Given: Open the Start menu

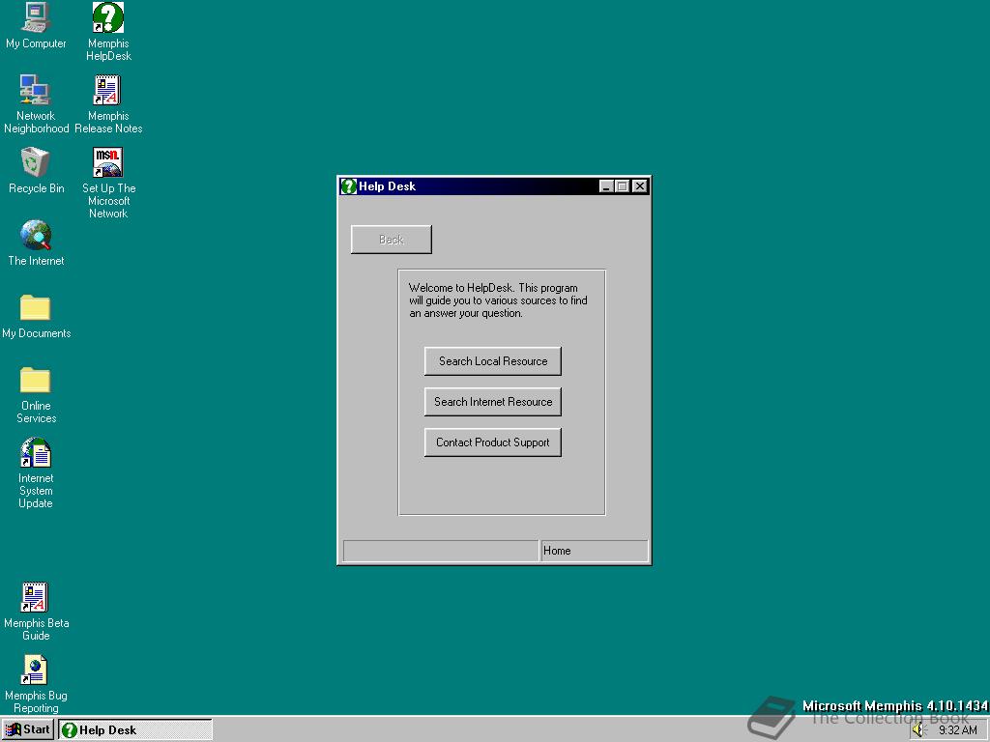Looking at the screenshot, I should click(x=28, y=730).
